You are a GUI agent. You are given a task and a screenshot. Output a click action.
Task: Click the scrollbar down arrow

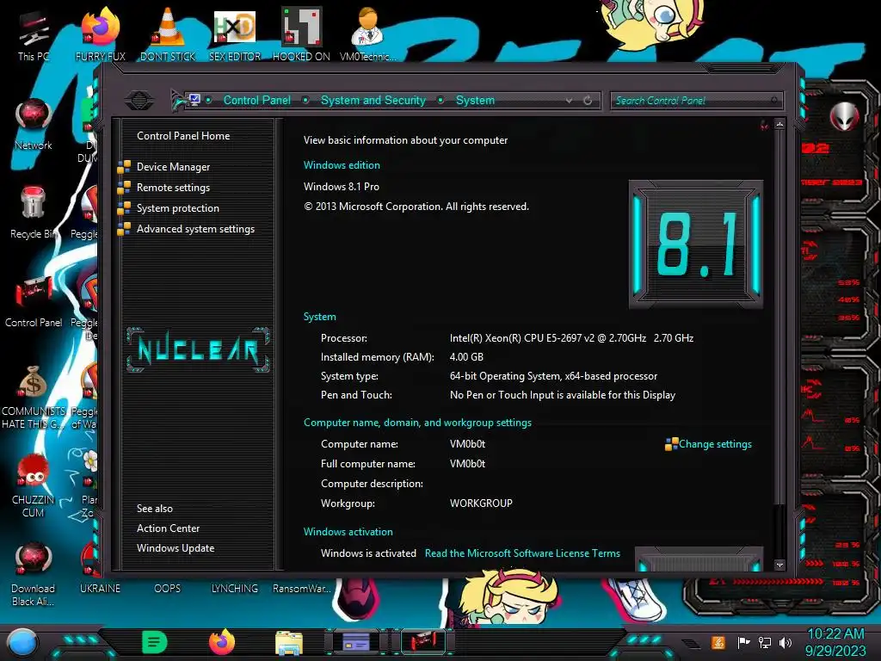(x=779, y=565)
